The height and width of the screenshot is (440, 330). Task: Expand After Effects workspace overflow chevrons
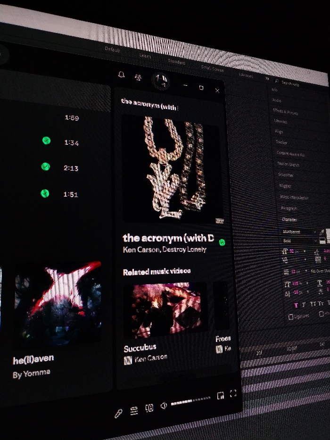267,79
